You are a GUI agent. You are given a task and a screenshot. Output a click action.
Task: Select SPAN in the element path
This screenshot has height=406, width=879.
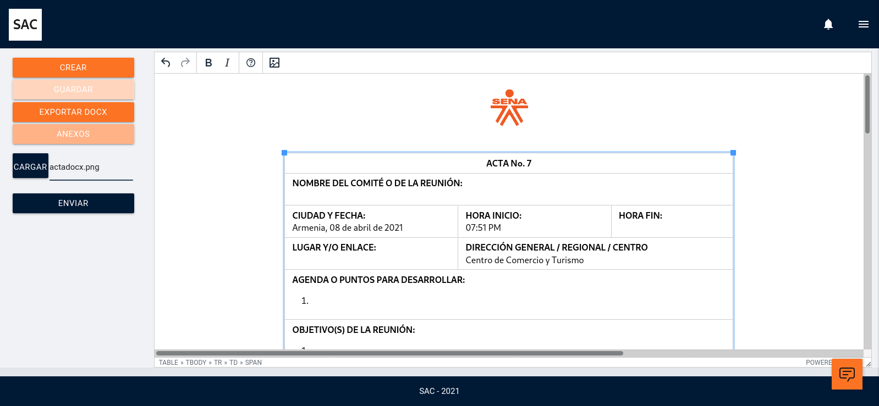(254, 363)
